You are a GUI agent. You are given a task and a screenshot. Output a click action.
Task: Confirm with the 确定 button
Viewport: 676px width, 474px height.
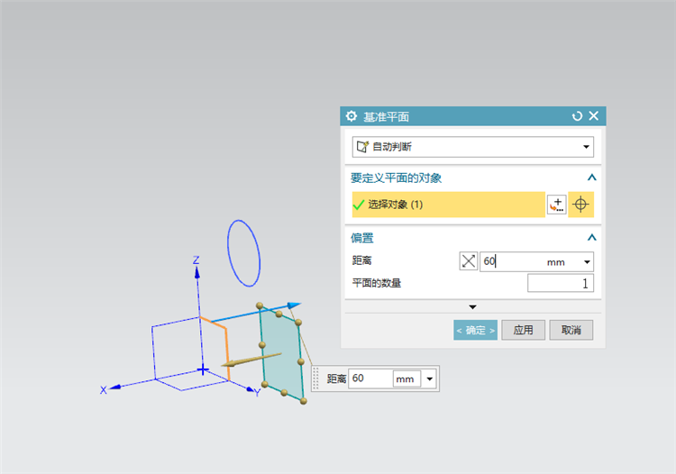pos(475,330)
